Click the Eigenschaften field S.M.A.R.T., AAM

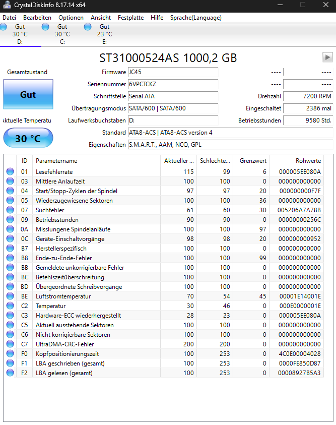click(230, 145)
